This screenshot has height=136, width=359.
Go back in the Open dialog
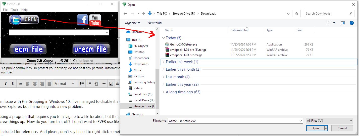125,14
